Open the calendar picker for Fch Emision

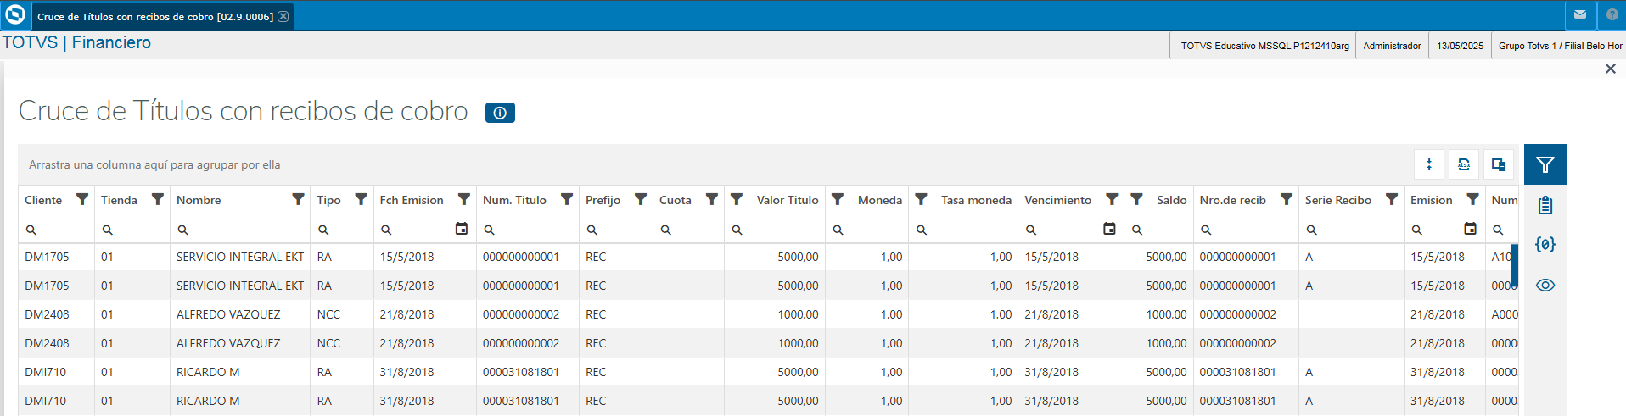tap(462, 229)
